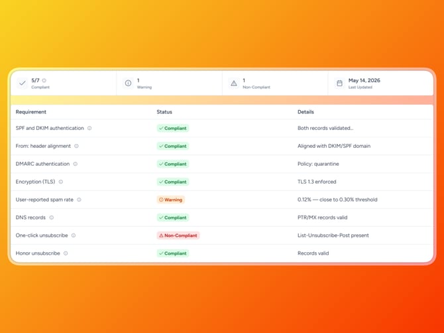
Task: Click the info icon next to SPF and DKIM authentication
Action: coord(89,128)
